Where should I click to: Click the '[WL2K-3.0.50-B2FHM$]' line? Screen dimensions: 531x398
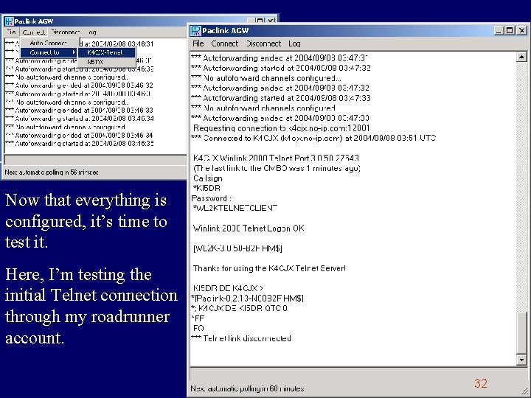pyautogui.click(x=237, y=248)
